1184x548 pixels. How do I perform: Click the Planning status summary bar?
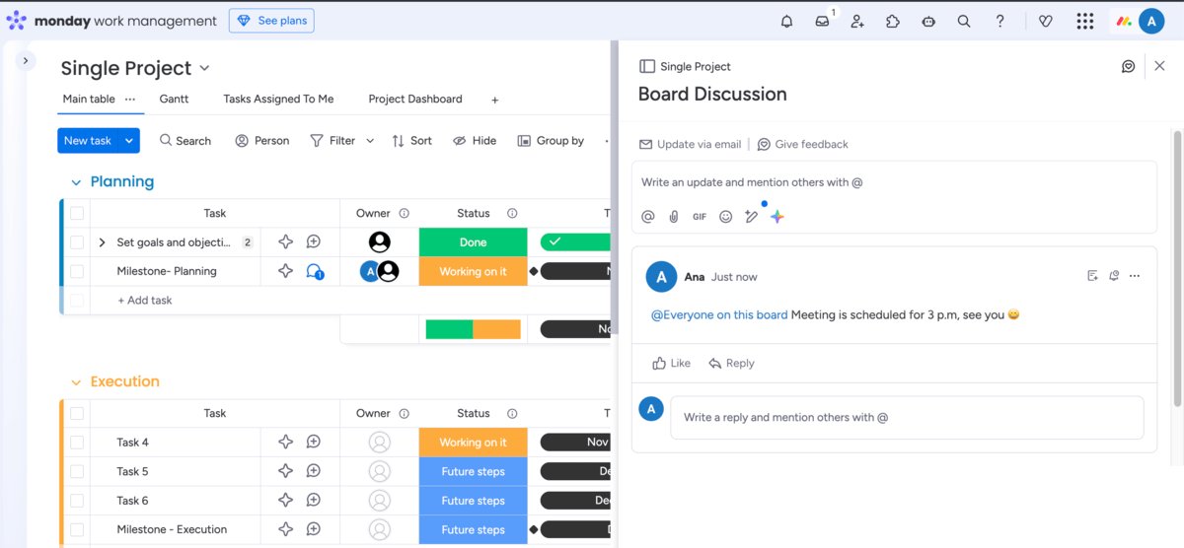pos(474,329)
